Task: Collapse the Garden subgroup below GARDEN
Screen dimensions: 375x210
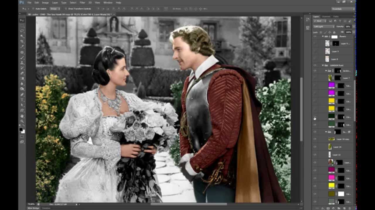Action: point(326,71)
